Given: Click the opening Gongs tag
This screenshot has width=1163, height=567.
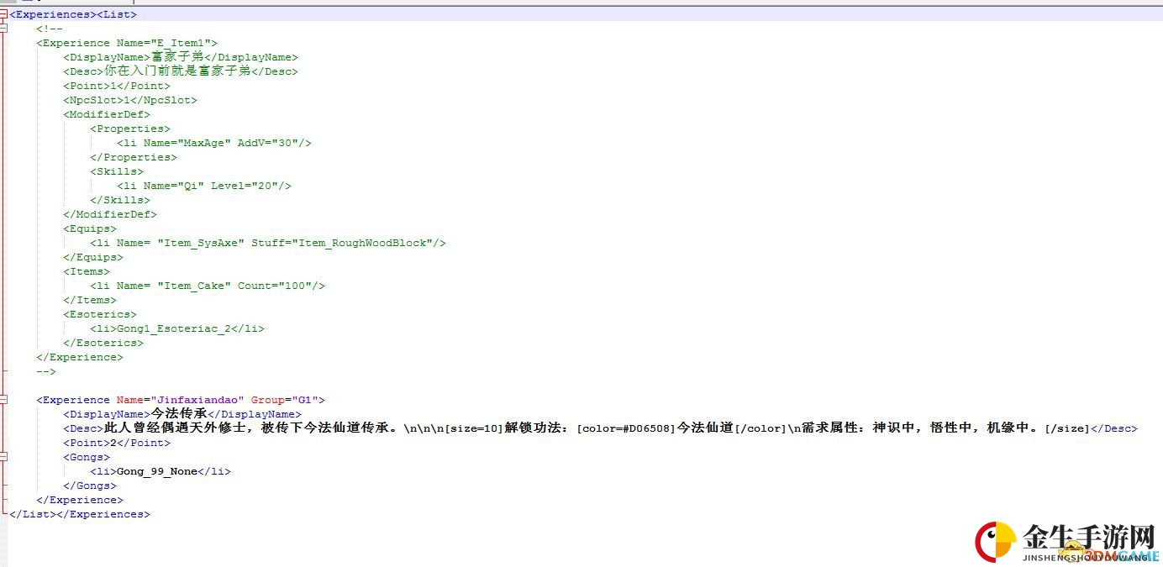Looking at the screenshot, I should [87, 457].
